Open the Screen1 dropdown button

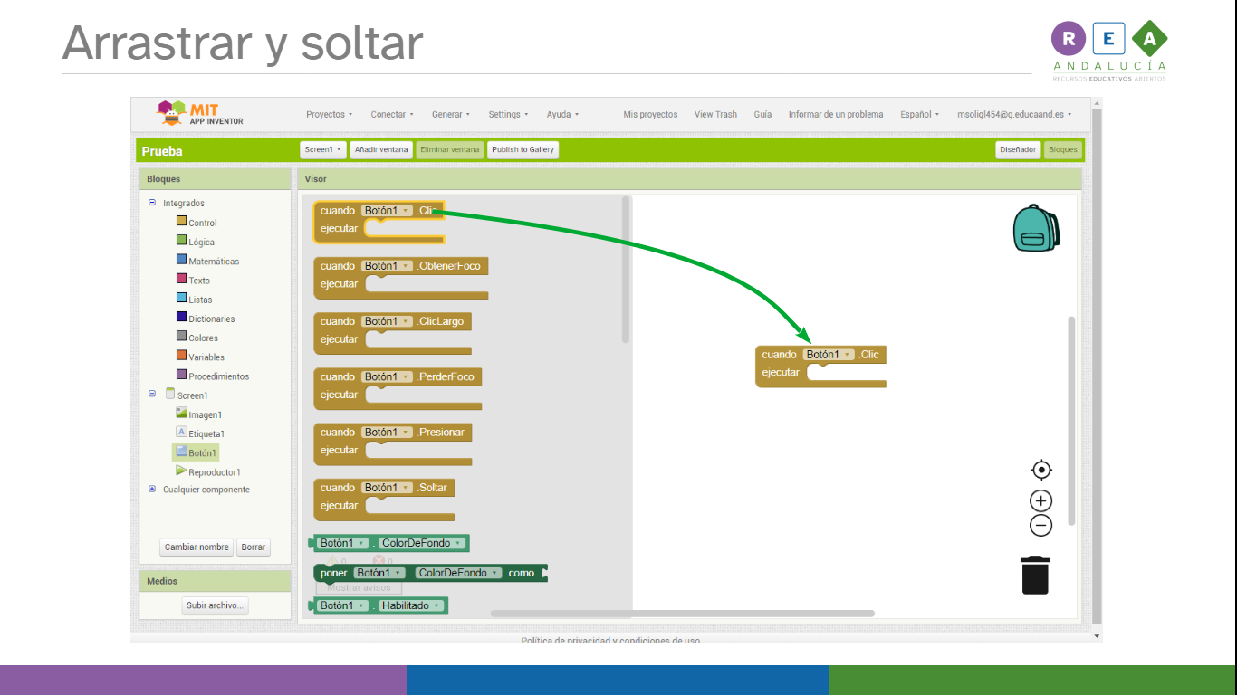(323, 149)
